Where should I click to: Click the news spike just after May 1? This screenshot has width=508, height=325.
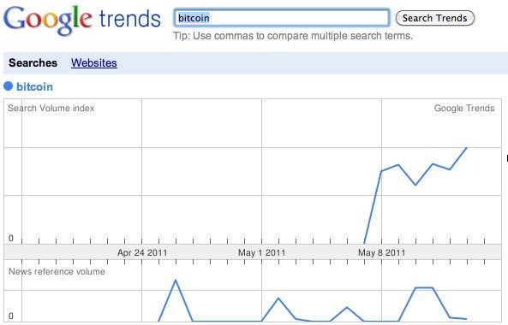[278, 298]
